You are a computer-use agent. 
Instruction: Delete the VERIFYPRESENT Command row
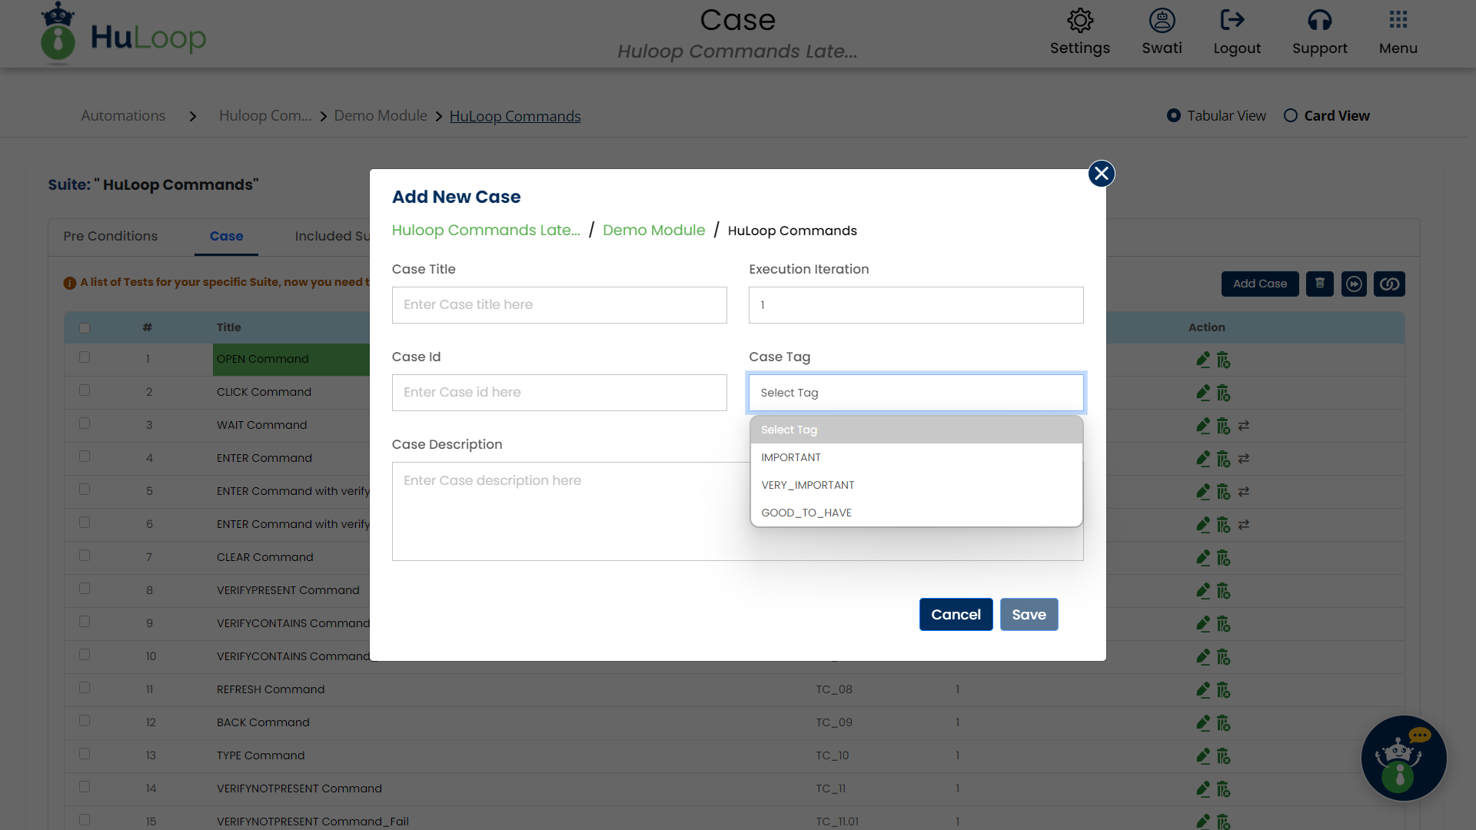click(1224, 590)
